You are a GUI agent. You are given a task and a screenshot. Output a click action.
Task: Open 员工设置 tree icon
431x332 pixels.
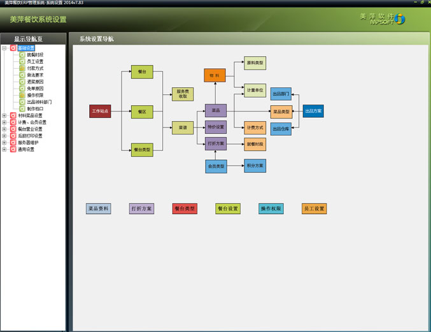click(22, 62)
